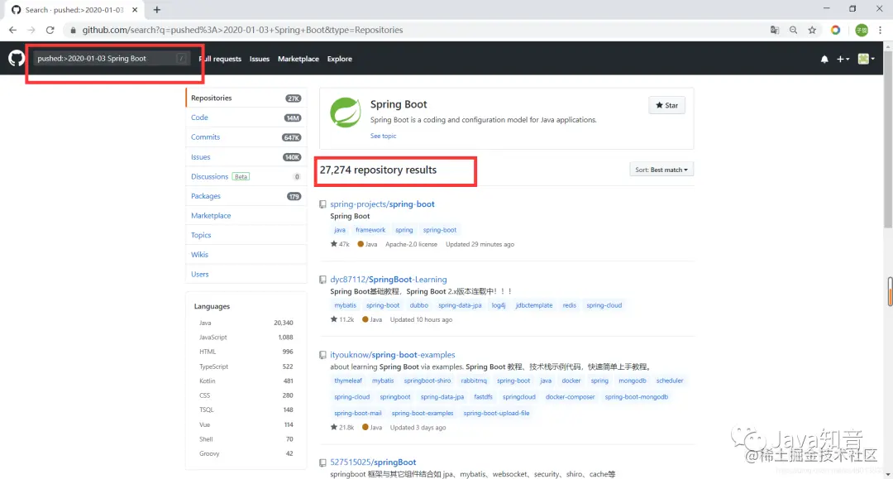Click the 47k stars count

click(340, 244)
